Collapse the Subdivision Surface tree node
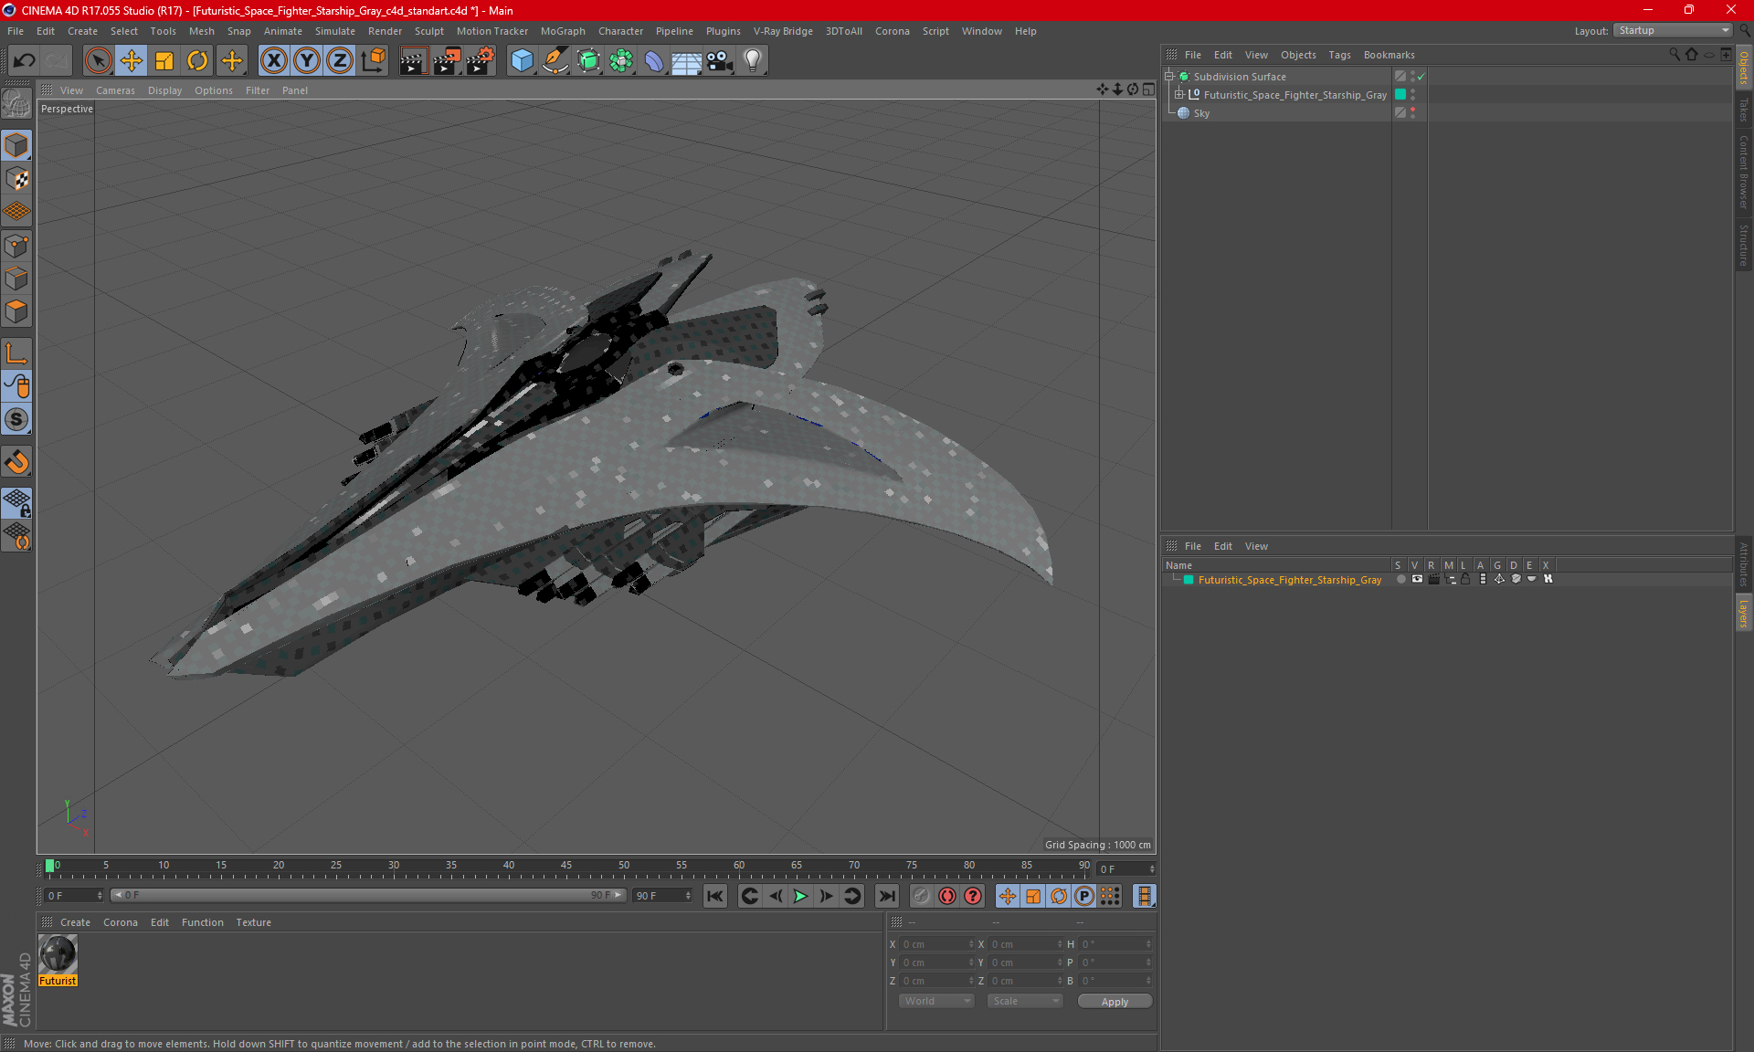Viewport: 1754px width, 1052px height. point(1168,77)
